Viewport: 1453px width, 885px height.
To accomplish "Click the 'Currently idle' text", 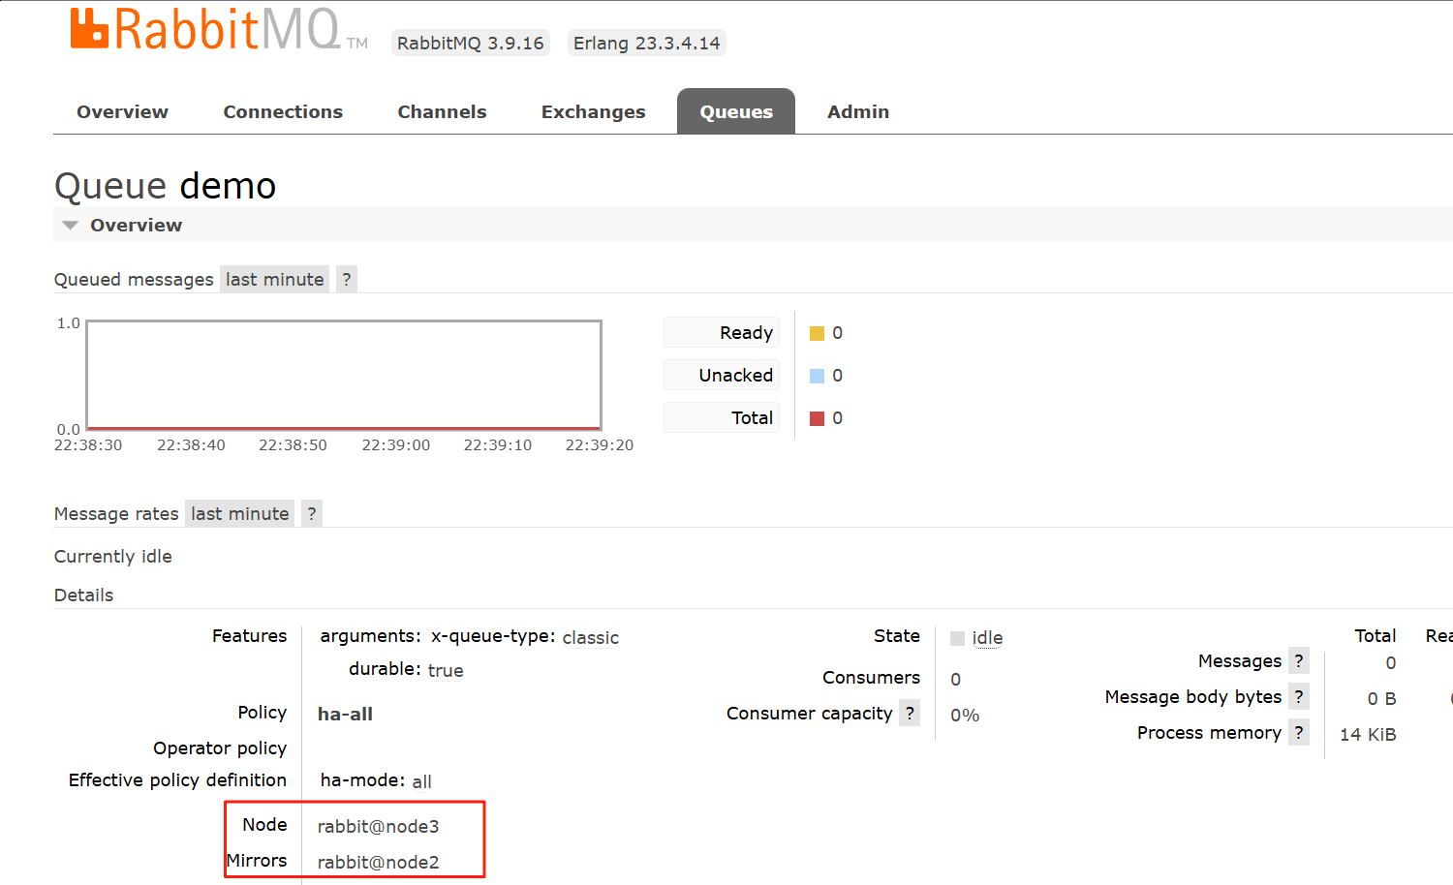I will (112, 556).
